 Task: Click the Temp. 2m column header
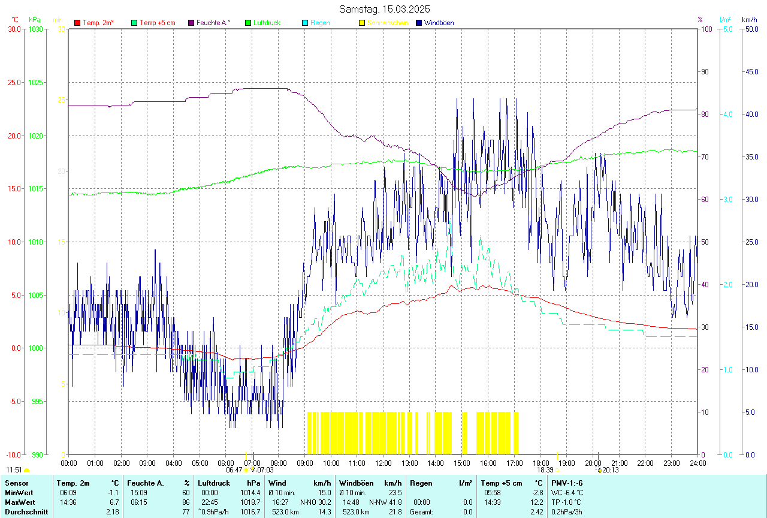click(x=73, y=483)
